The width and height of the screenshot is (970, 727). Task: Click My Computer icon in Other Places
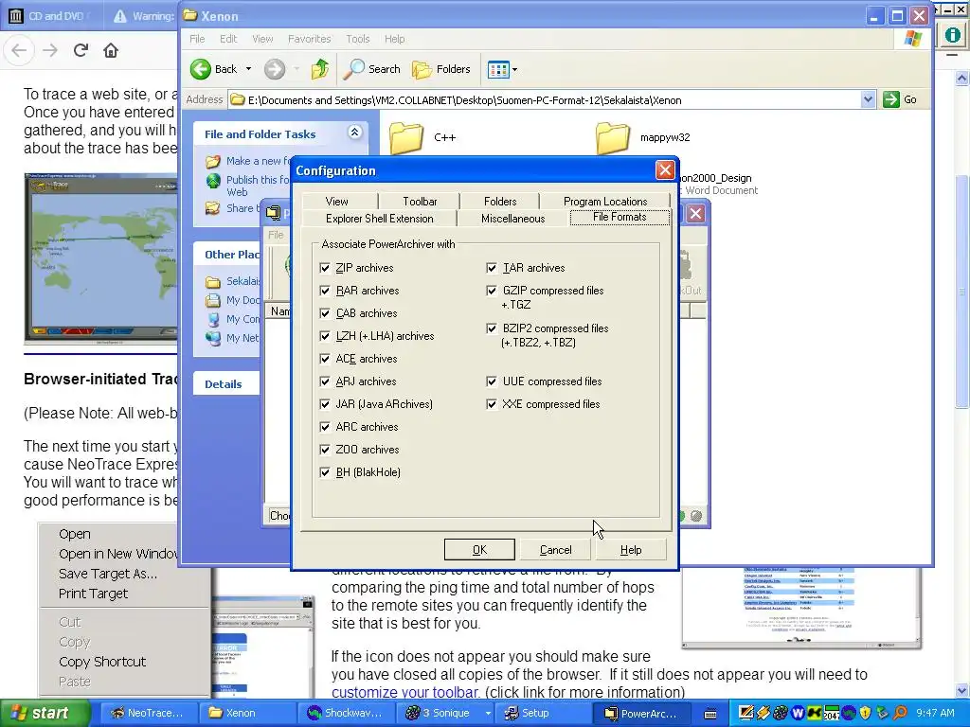[213, 319]
